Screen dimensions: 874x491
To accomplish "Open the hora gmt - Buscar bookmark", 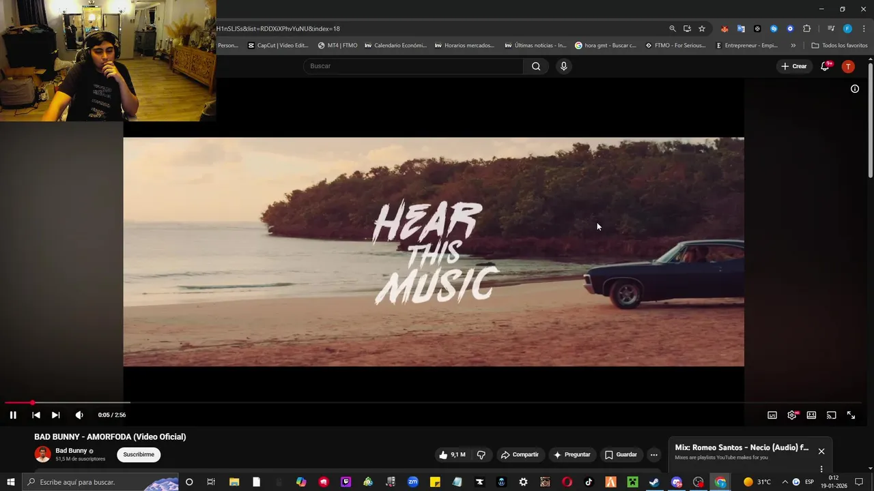I will pyautogui.click(x=606, y=46).
